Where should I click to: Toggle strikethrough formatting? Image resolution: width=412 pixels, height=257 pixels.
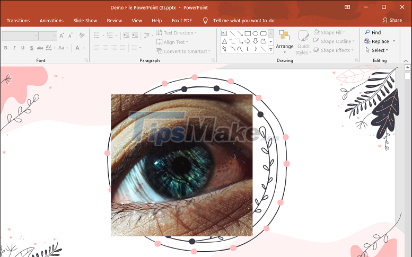pos(40,48)
